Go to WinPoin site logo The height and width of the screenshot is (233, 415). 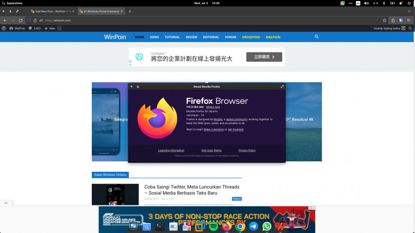click(x=115, y=37)
